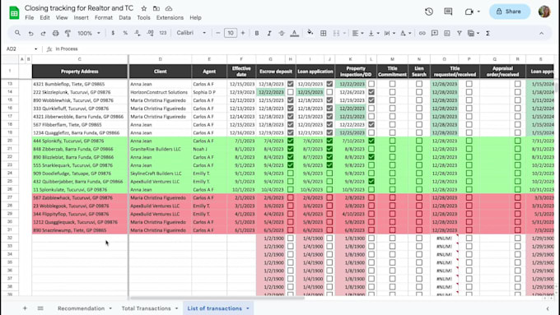560x315 pixels.
Task: Open name box dropdown arrow
Action: (x=35, y=49)
